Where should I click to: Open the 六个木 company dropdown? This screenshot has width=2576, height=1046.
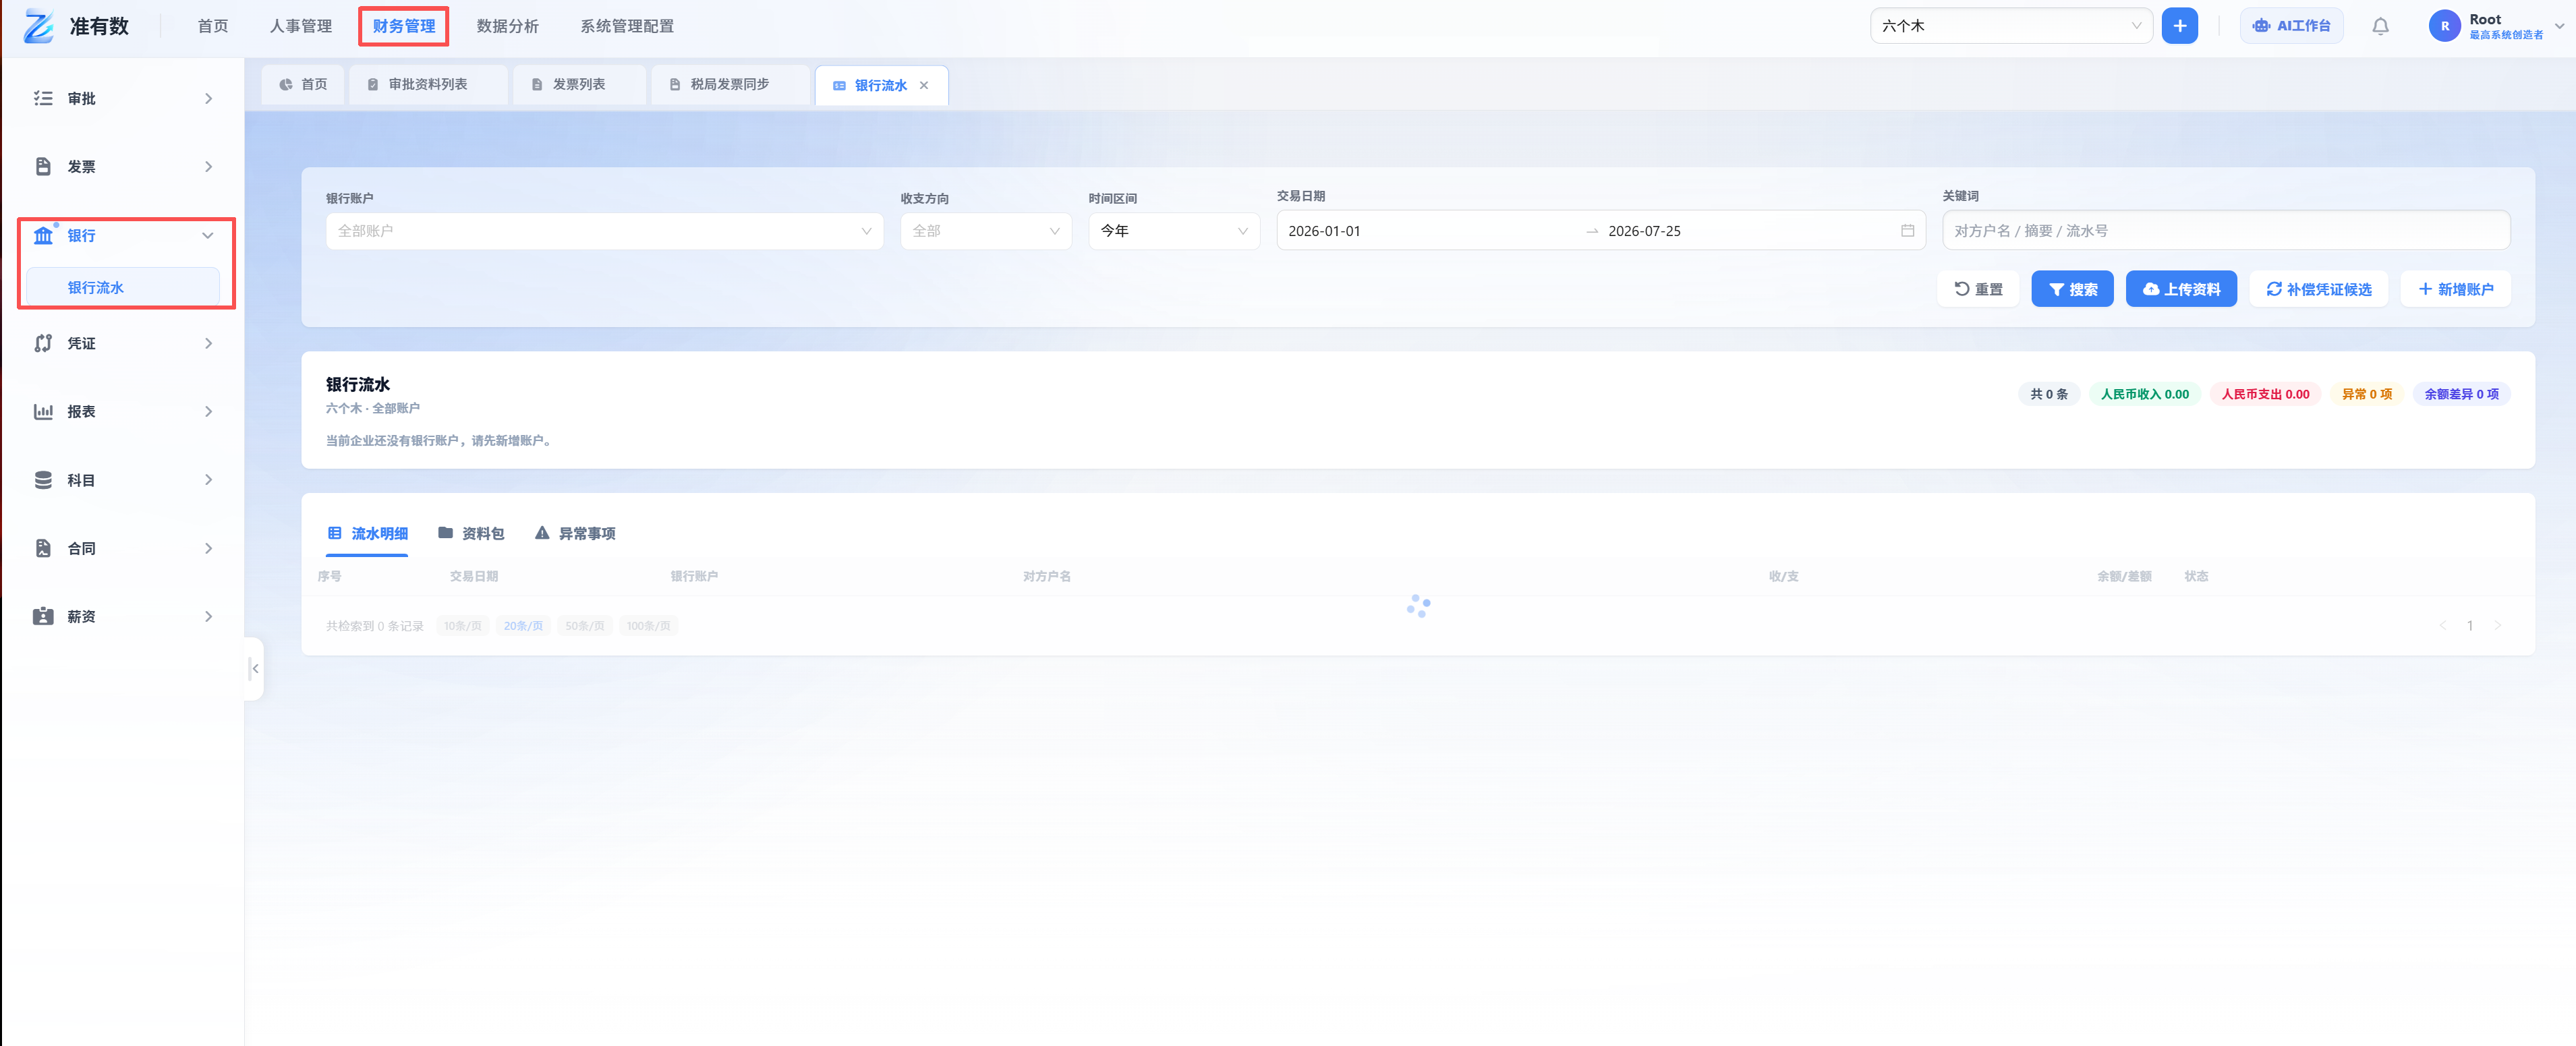(2010, 26)
